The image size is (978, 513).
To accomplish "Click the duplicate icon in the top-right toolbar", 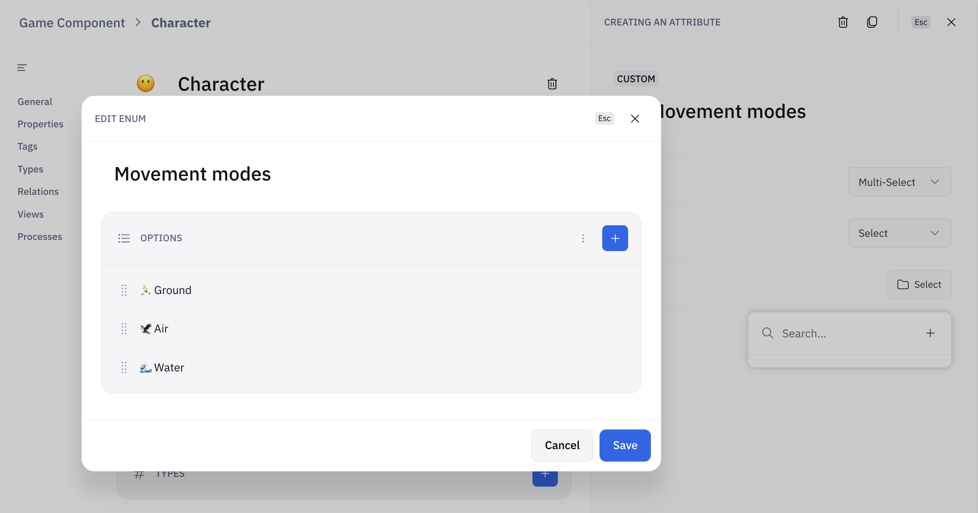I will [872, 22].
